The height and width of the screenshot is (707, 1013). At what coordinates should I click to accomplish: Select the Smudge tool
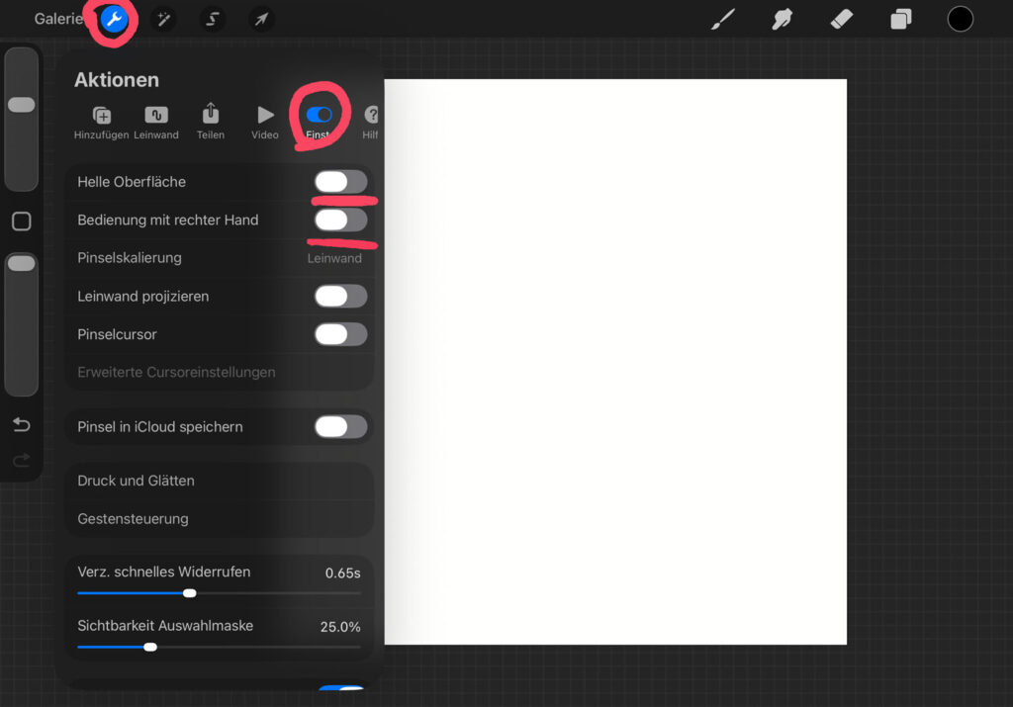tap(782, 20)
